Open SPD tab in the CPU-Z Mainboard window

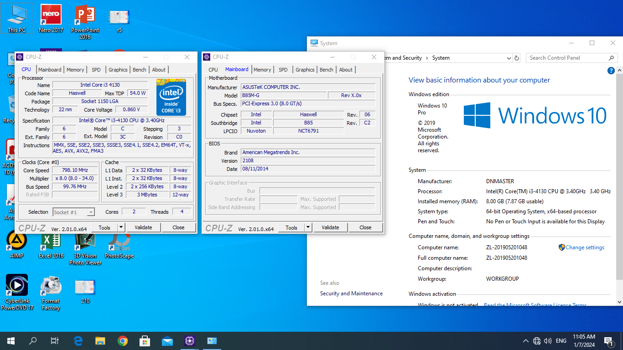pos(283,70)
